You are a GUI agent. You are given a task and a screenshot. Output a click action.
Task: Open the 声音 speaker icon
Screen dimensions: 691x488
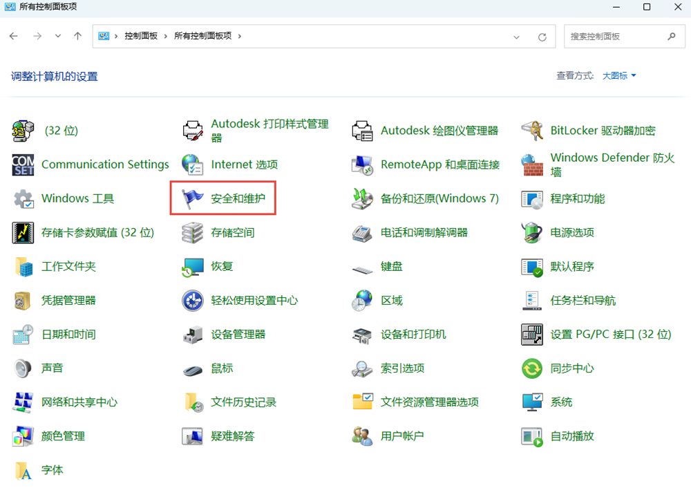(23, 368)
